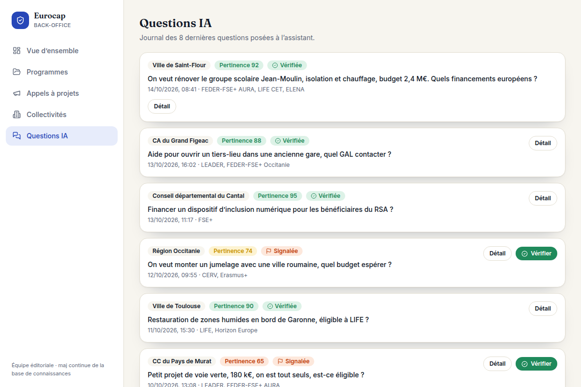Open Détail for the Ville de Saint-Flour question

pos(162,106)
